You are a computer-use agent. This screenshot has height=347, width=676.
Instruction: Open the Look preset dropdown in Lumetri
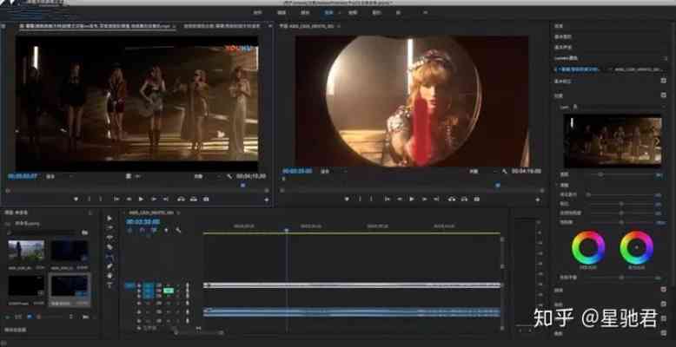point(619,107)
